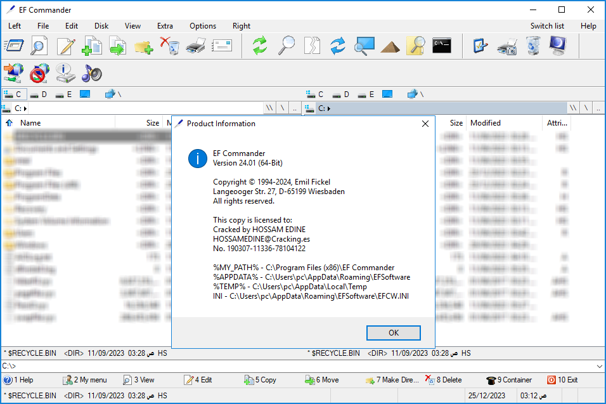Click the monitor icon in toolbar

pyautogui.click(x=558, y=46)
